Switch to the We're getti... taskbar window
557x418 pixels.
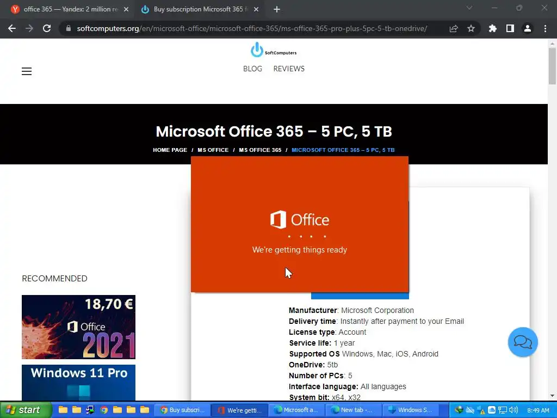coord(240,410)
